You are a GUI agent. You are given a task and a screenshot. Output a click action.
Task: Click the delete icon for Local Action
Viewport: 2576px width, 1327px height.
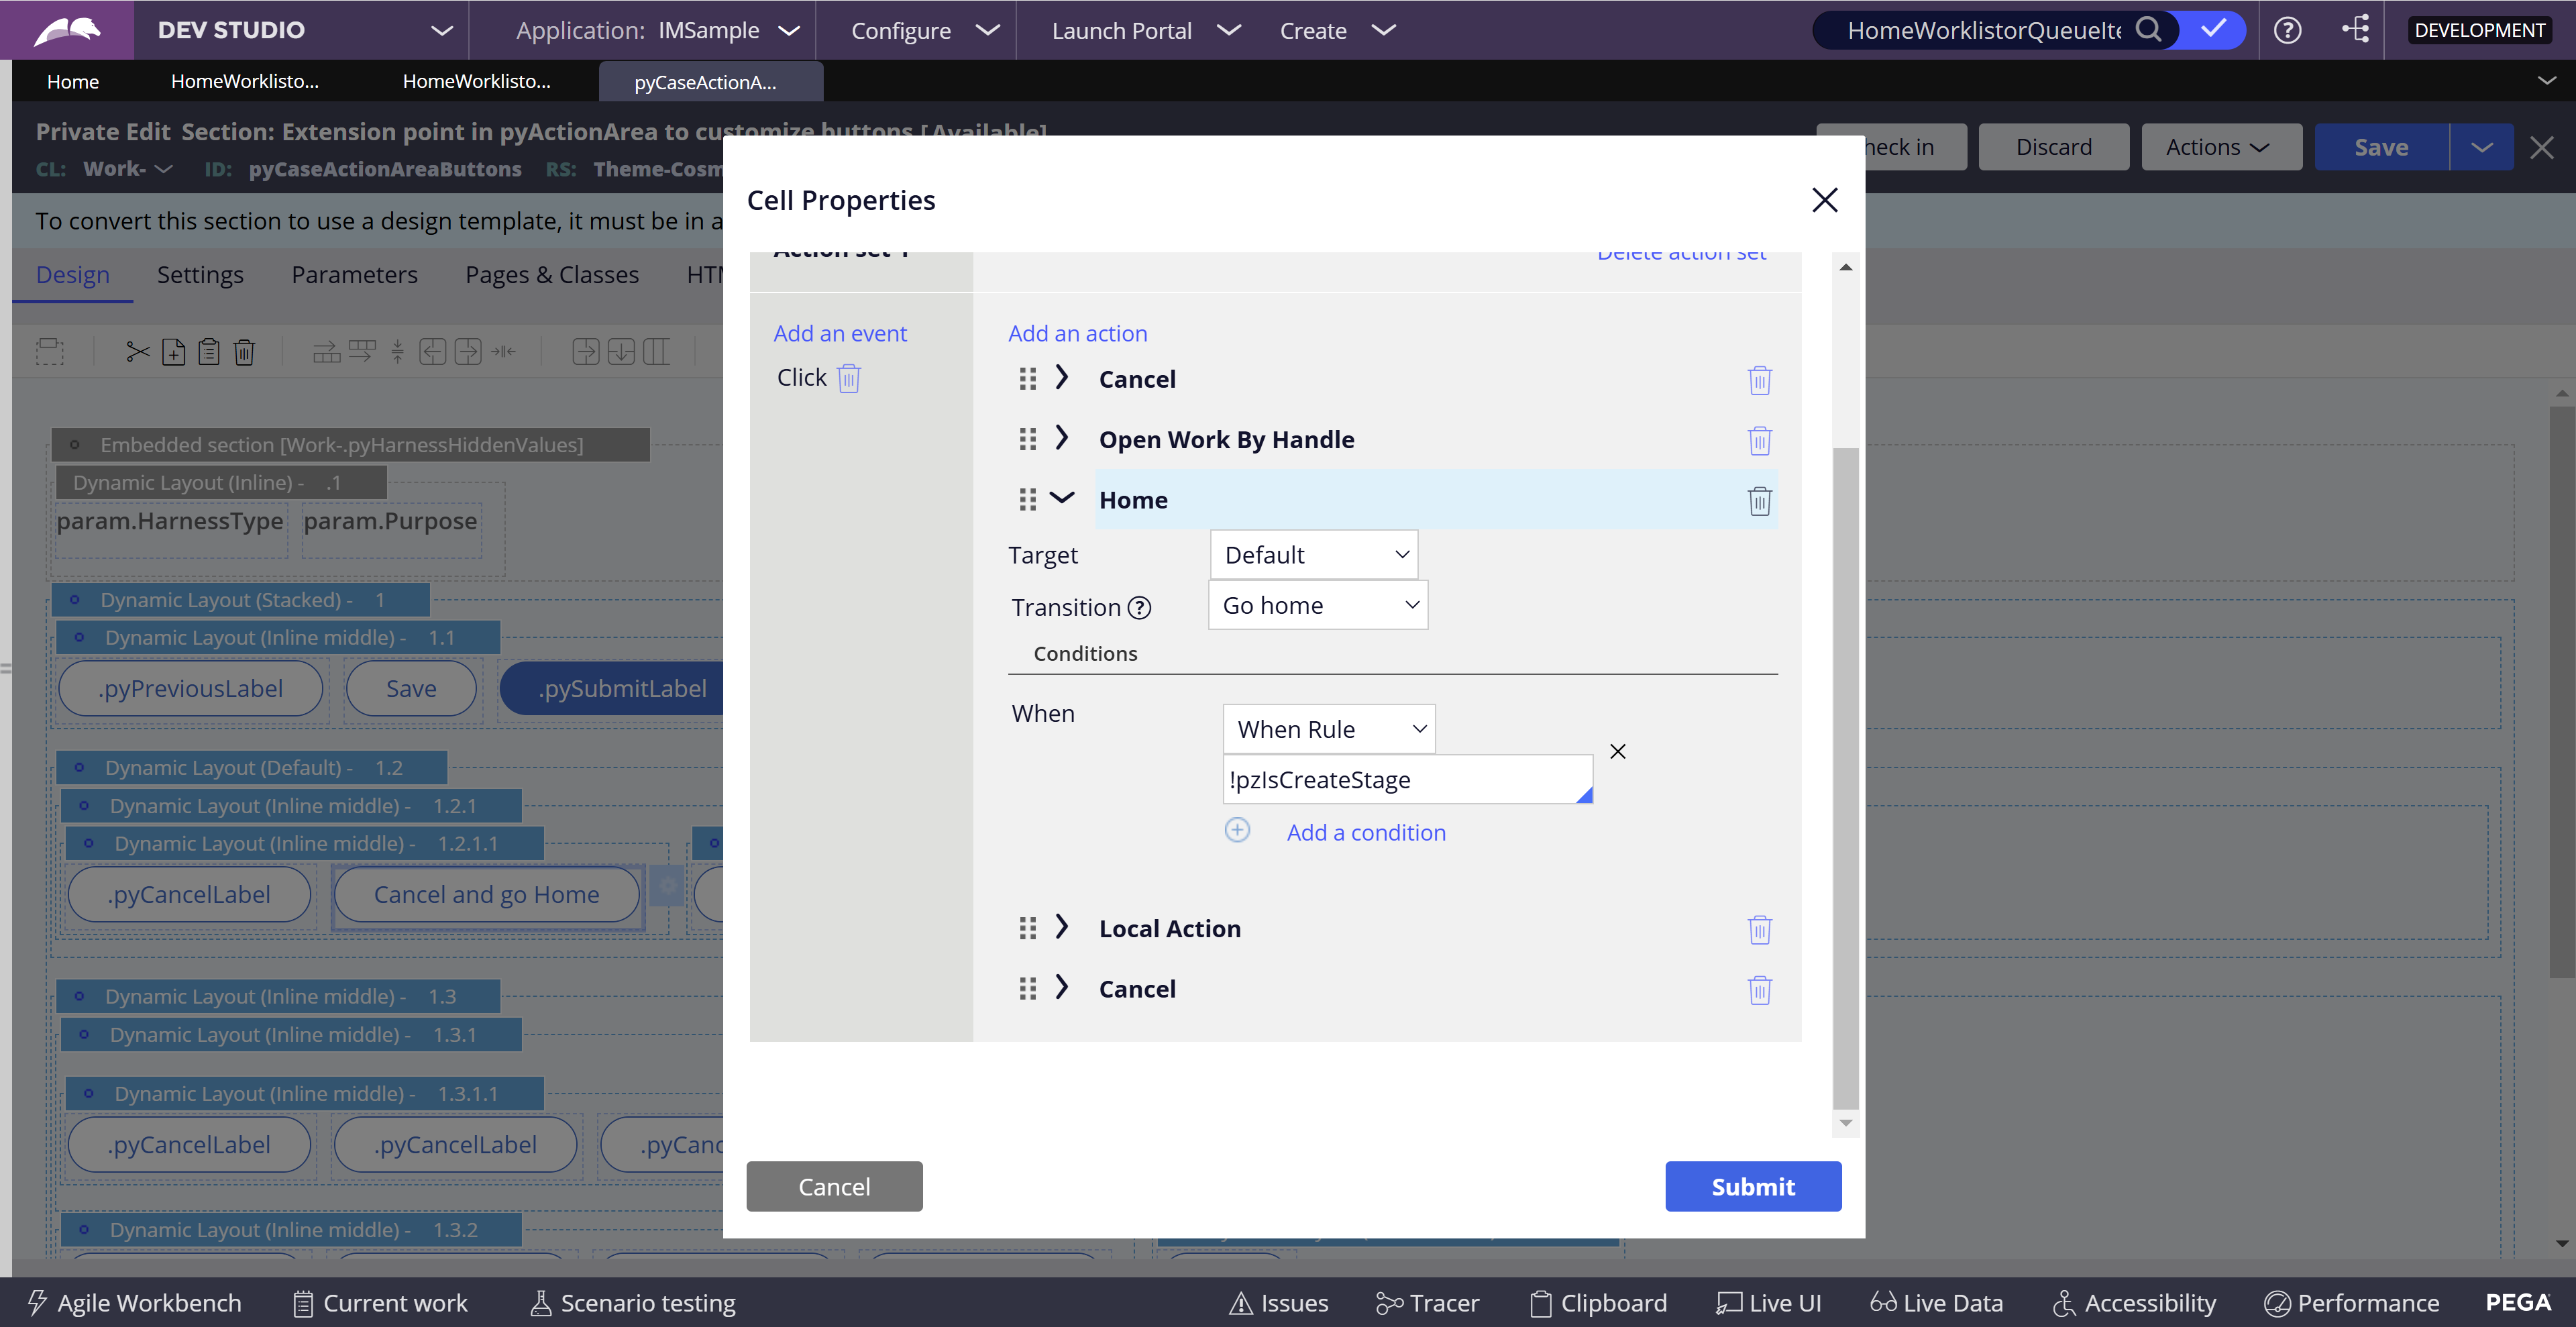pos(1760,929)
